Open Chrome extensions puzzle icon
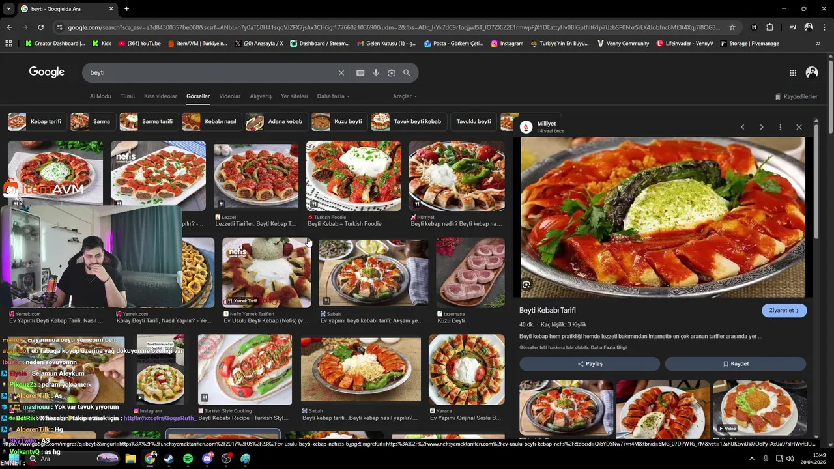Image resolution: width=834 pixels, height=469 pixels. tap(770, 27)
